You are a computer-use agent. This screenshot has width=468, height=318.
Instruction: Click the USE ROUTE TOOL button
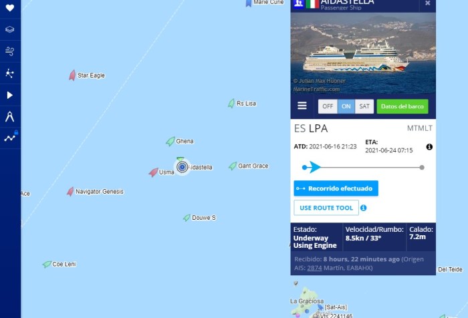click(326, 208)
